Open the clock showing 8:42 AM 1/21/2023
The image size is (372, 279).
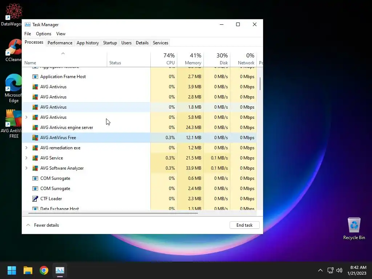click(x=357, y=270)
